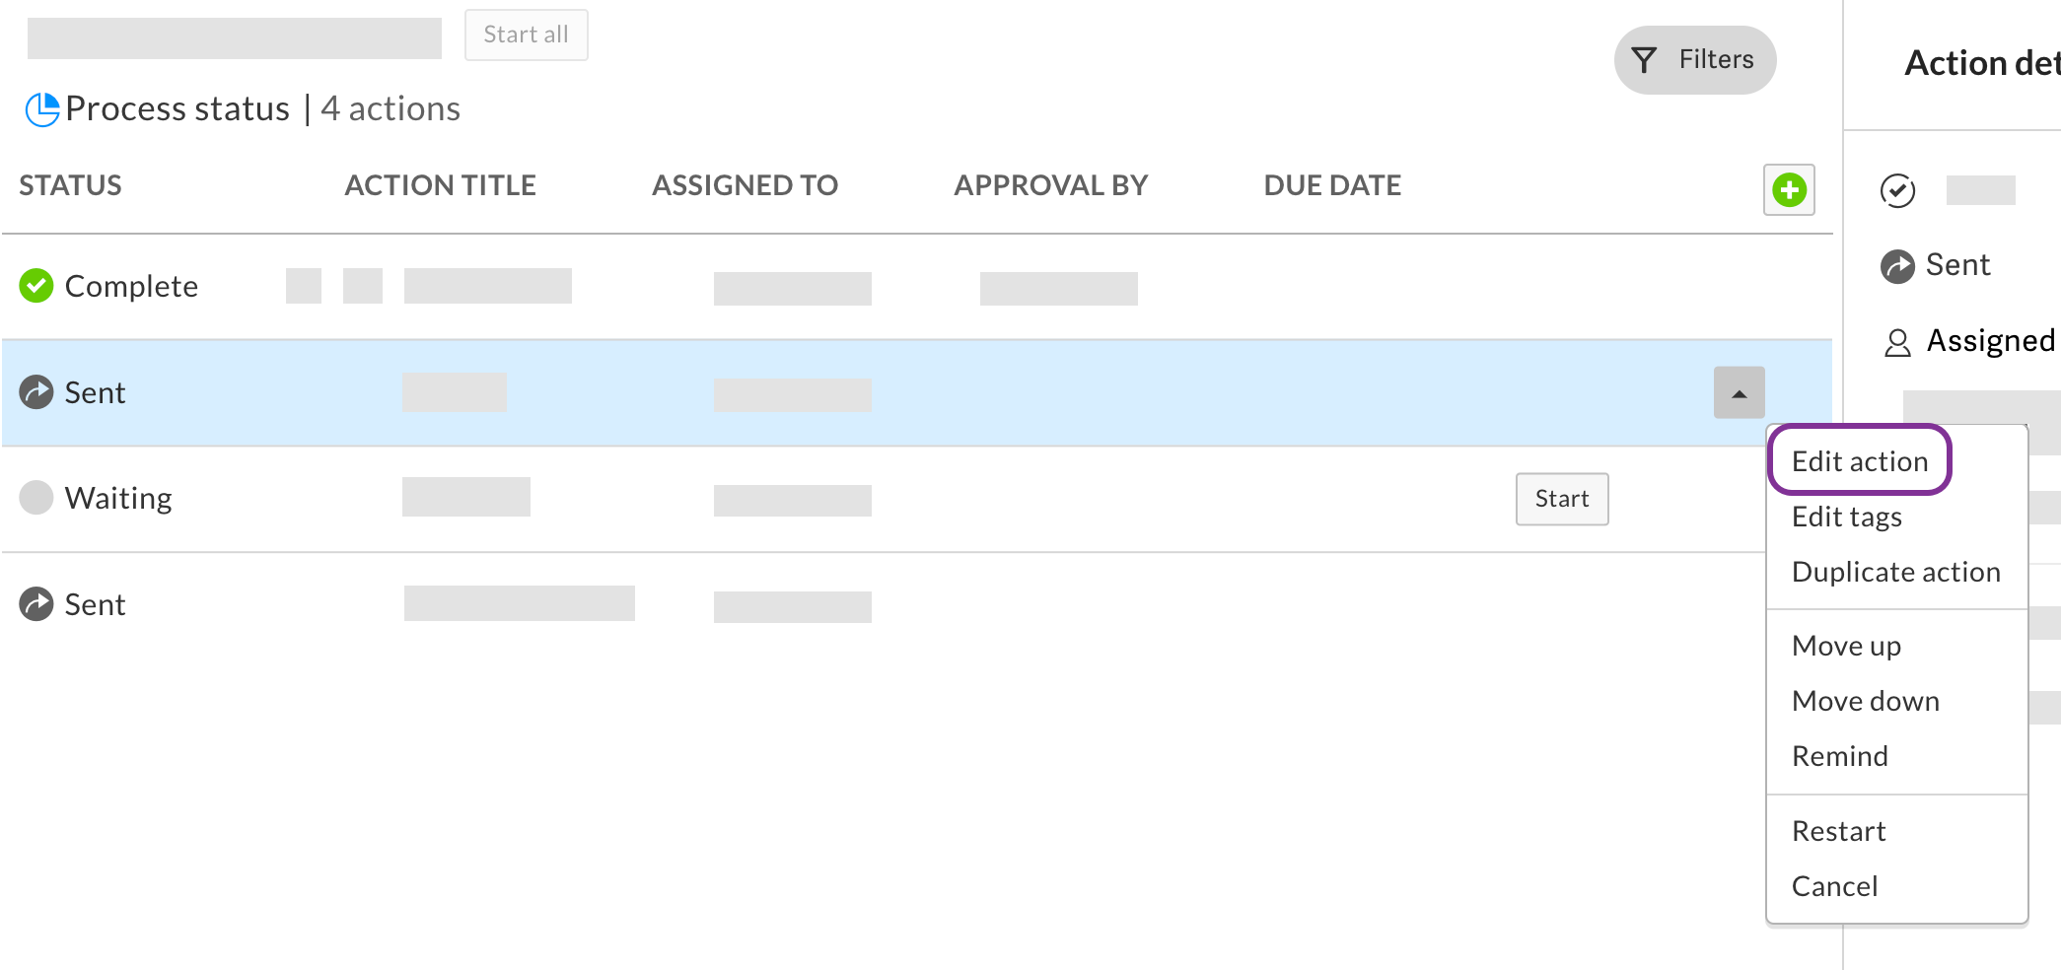Select Duplicate action menu entry
The image size is (2061, 970).
point(1896,572)
